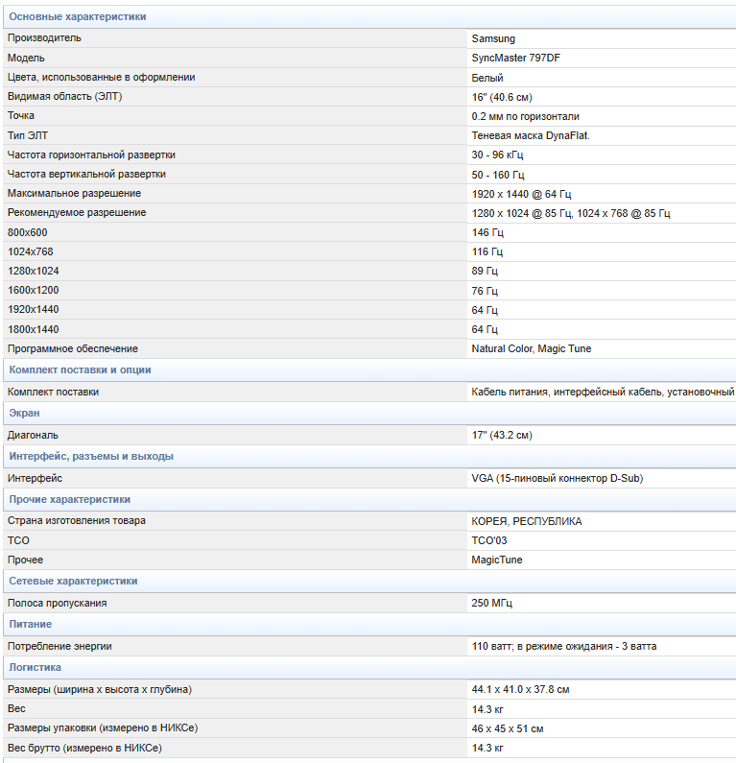
Task: Click the "Потребление энергии" row label
Action: point(59,646)
